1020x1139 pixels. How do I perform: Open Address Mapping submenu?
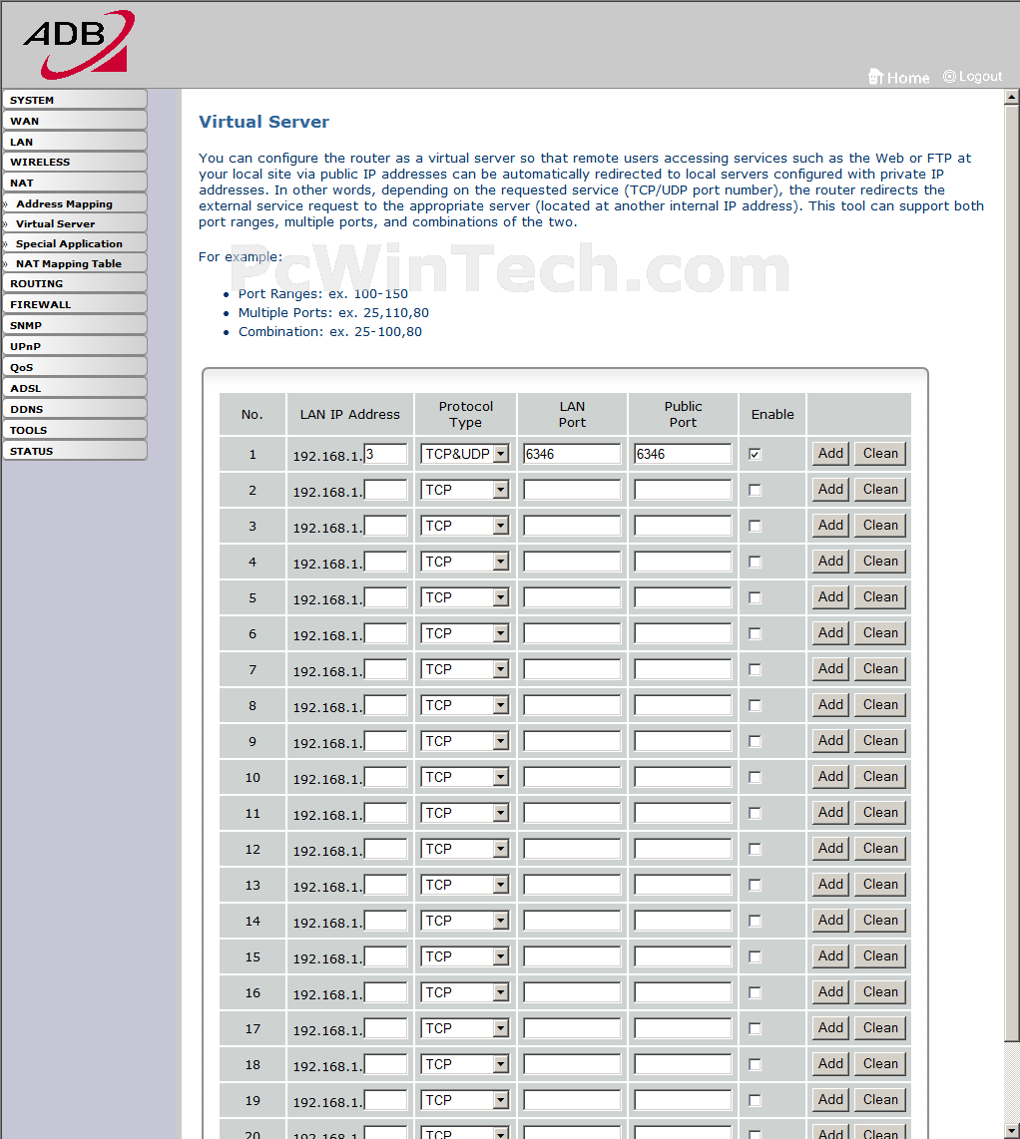point(75,204)
